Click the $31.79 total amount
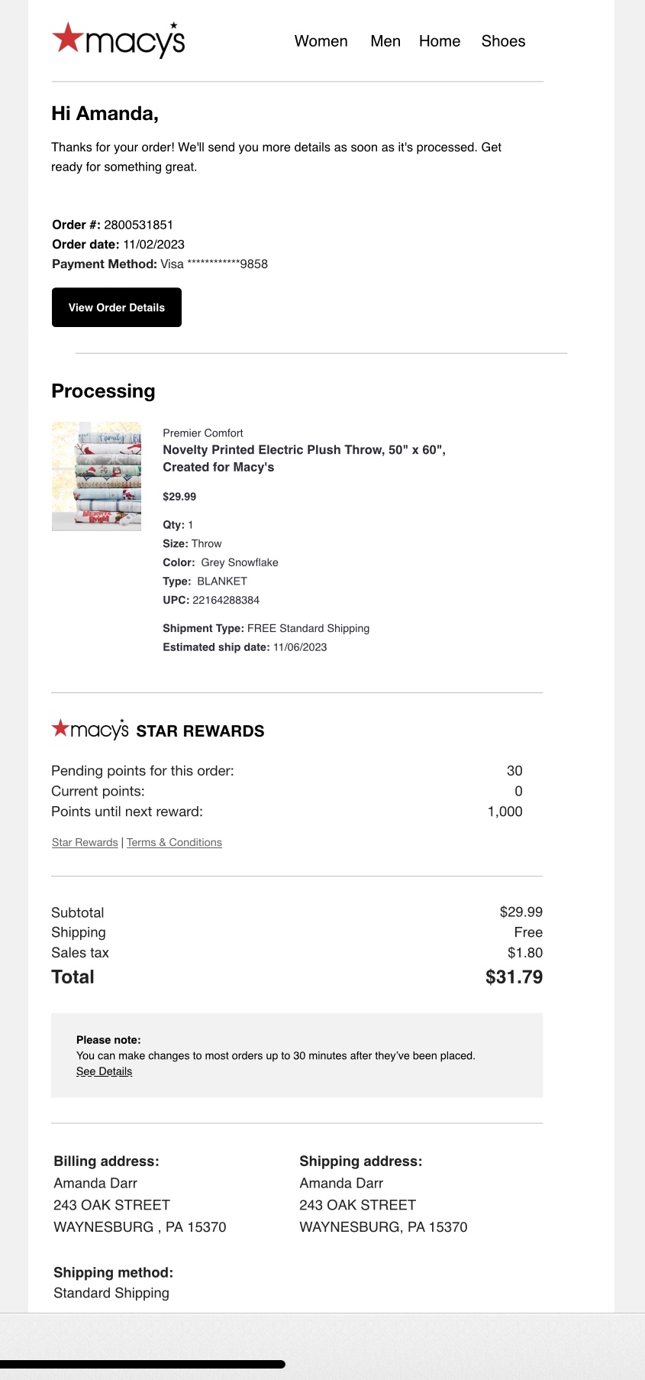The height and width of the screenshot is (1380, 645). 514,977
